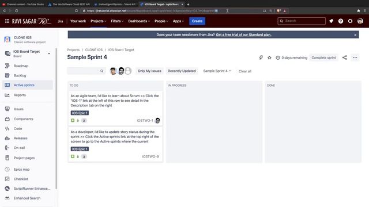Open the Sample Sprint 4 sprint dropdown
The image size is (369, 207).
point(217,71)
